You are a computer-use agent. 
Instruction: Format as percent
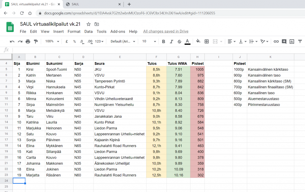pos(74,42)
